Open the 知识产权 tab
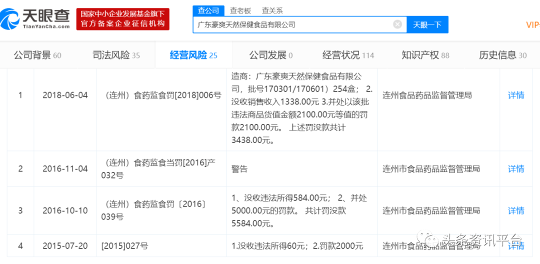Image resolution: width=540 pixels, height=264 pixels. point(425,55)
